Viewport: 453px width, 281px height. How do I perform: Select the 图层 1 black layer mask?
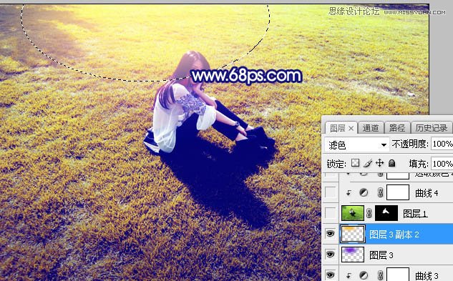tap(386, 213)
